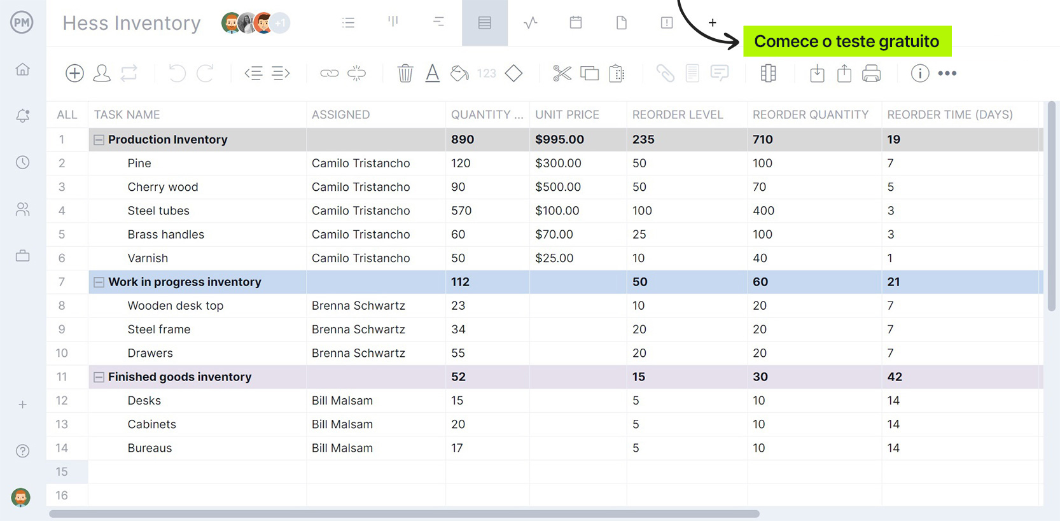
Task: Open the team people icon in sidebar
Action: (22, 209)
